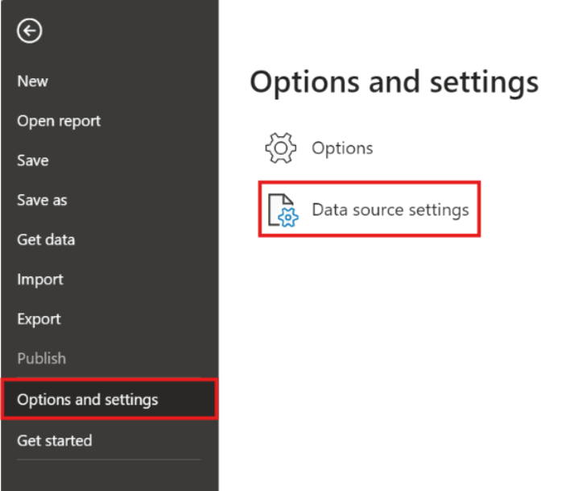This screenshot has height=491, width=570.
Task: Open Data source settings text link
Action: click(390, 210)
